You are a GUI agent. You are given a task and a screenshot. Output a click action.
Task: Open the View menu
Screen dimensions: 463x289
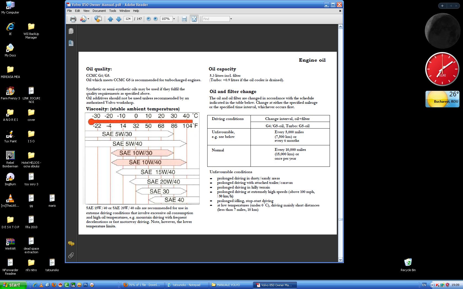coord(86,11)
